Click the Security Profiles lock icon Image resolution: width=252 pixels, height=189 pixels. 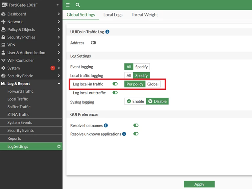[3, 37]
